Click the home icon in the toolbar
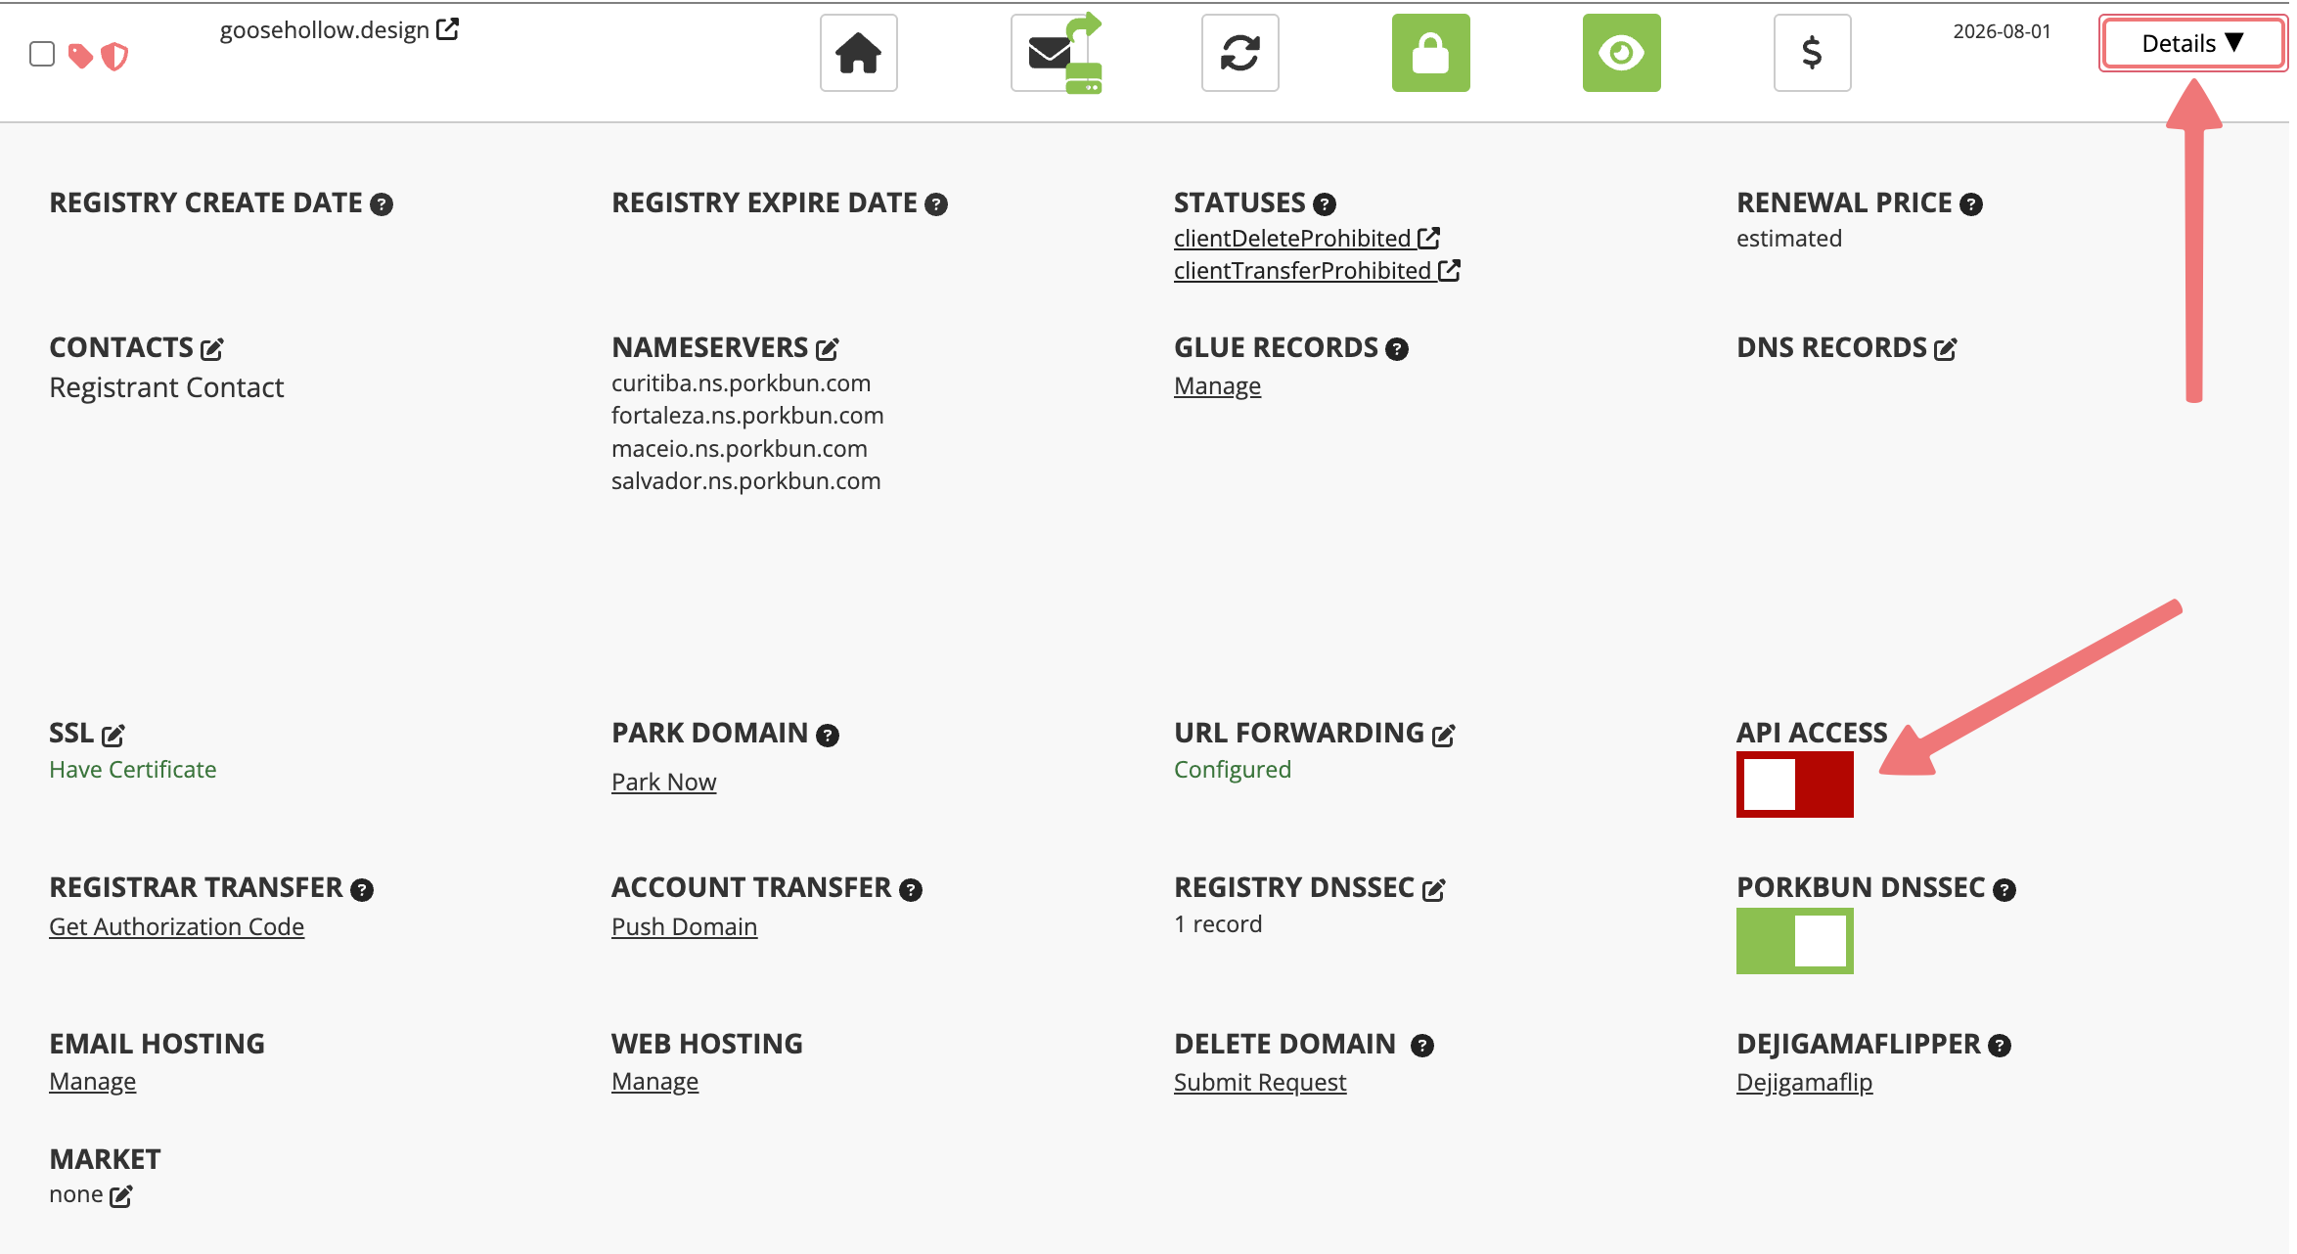This screenshot has width=2297, height=1254. tap(857, 53)
